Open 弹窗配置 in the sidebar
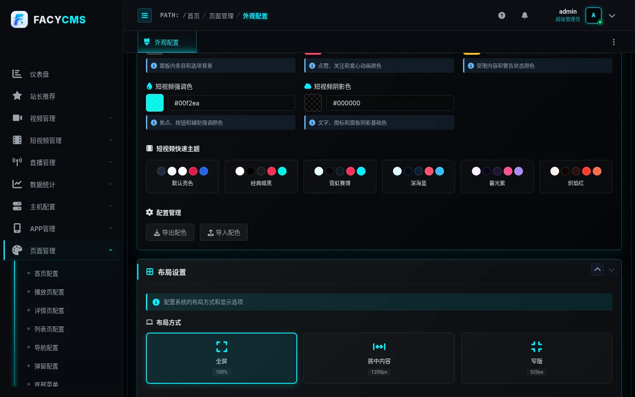The image size is (635, 397). [46, 366]
